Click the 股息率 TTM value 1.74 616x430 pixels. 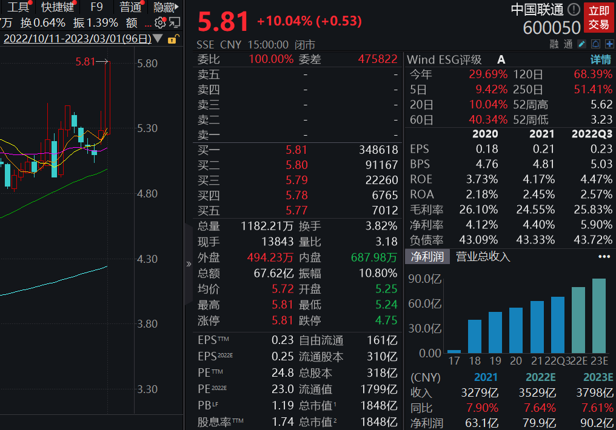(283, 422)
